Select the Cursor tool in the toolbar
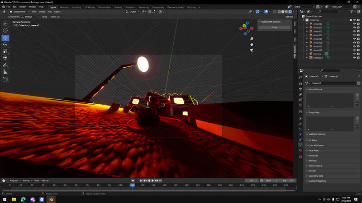Screen dimensions: 362x203 [x=5, y=30]
